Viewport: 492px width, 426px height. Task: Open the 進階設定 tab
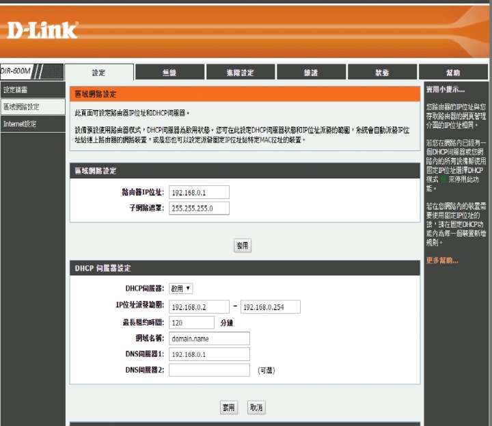pyautogui.click(x=241, y=72)
